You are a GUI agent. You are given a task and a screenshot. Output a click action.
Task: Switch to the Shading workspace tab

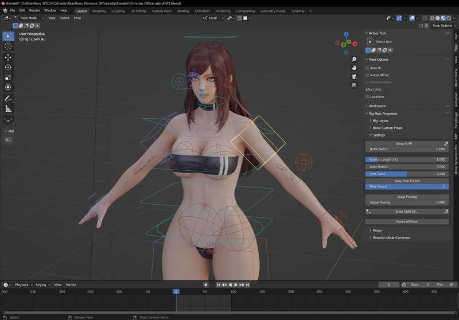click(x=183, y=11)
